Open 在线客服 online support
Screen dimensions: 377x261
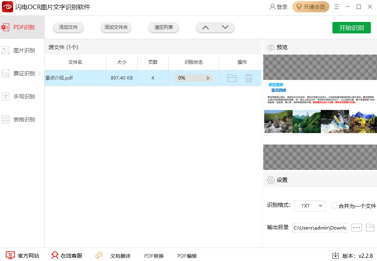coord(67,256)
